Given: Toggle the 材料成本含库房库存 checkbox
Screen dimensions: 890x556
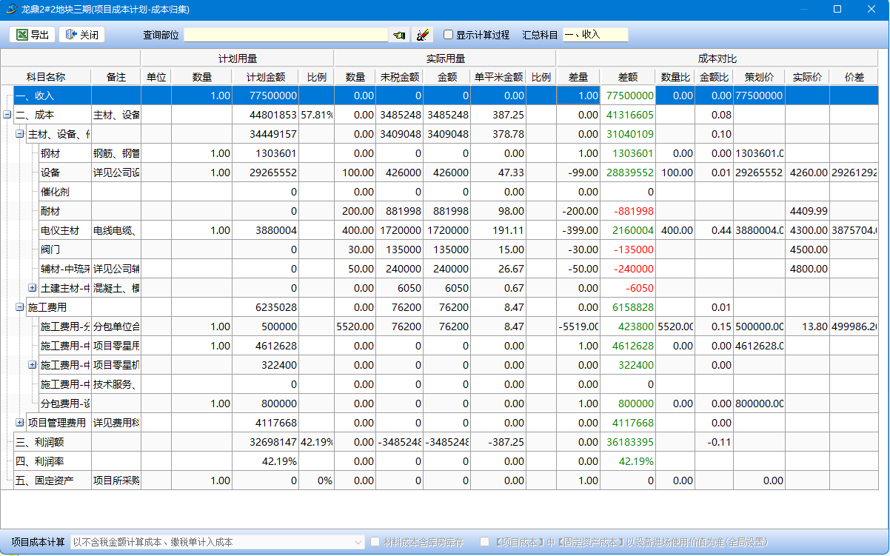Looking at the screenshot, I should coord(375,542).
